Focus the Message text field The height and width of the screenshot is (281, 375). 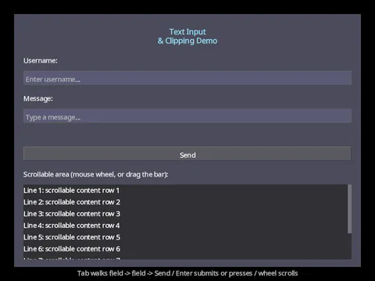(187, 116)
